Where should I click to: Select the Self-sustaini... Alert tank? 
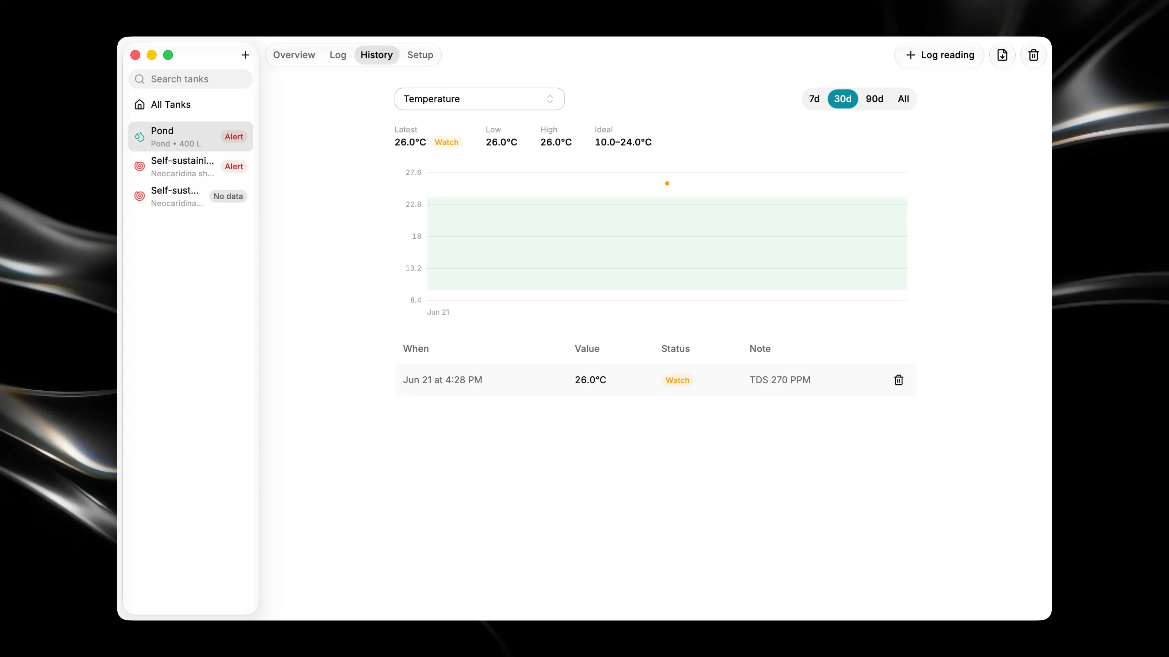tap(191, 166)
